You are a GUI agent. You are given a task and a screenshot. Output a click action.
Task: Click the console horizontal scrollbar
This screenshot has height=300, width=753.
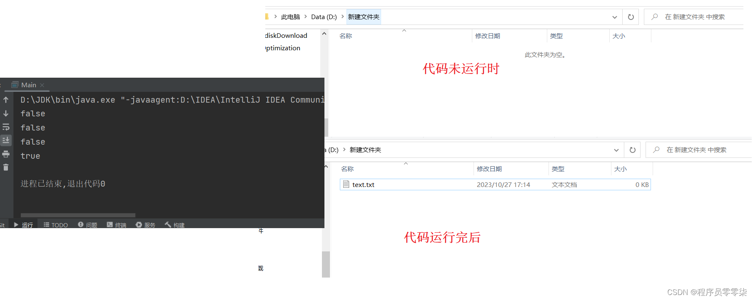(78, 215)
